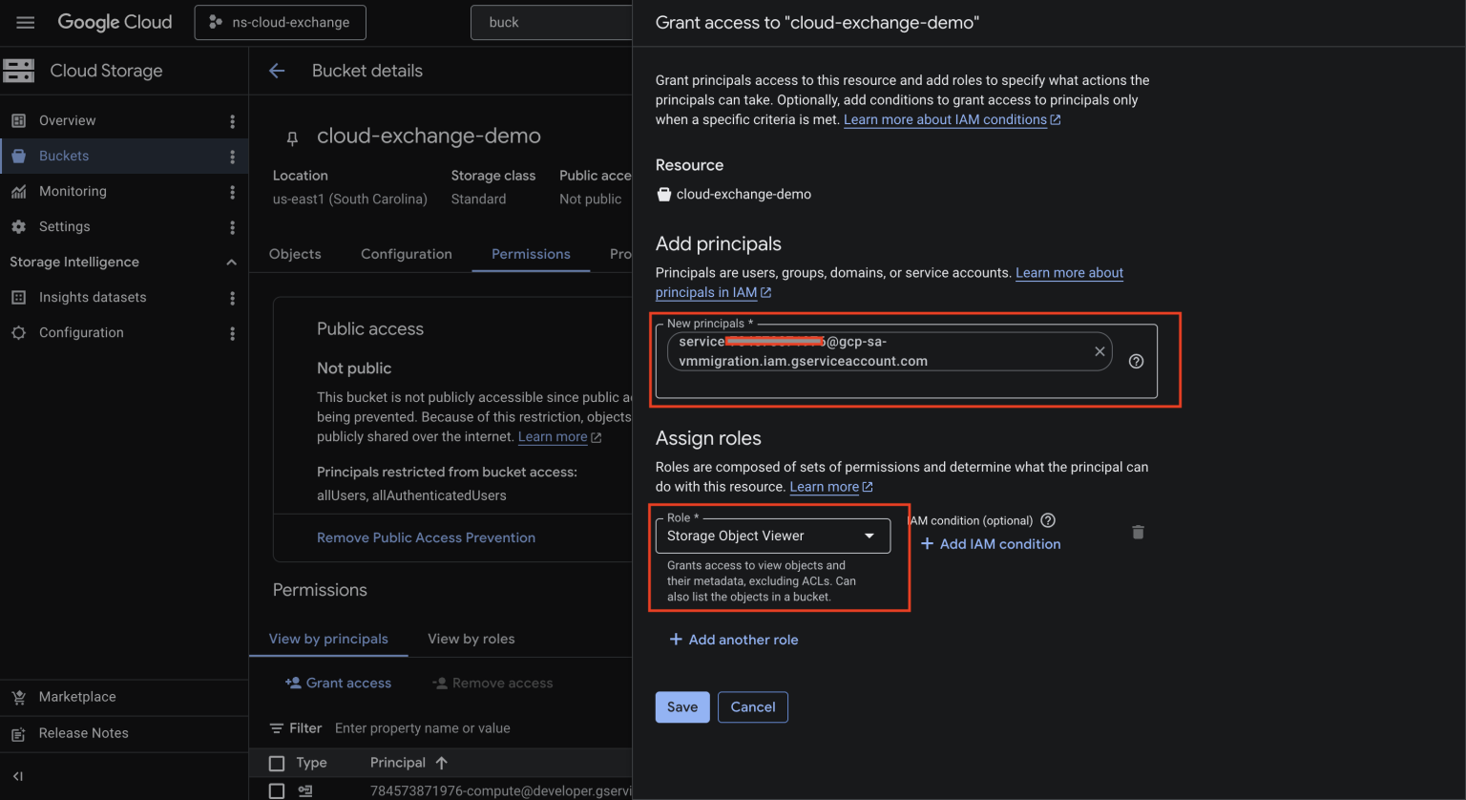Click the help icon in New principals field
Viewport: 1466px width, 800px height.
tap(1136, 361)
